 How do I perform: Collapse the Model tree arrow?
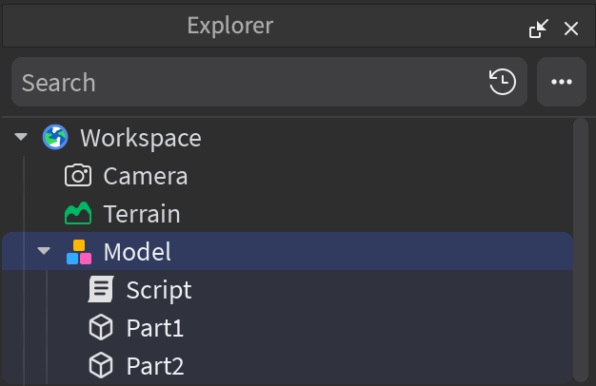point(44,252)
